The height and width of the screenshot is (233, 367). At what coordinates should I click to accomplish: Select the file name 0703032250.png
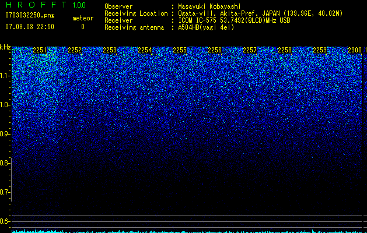coord(30,15)
